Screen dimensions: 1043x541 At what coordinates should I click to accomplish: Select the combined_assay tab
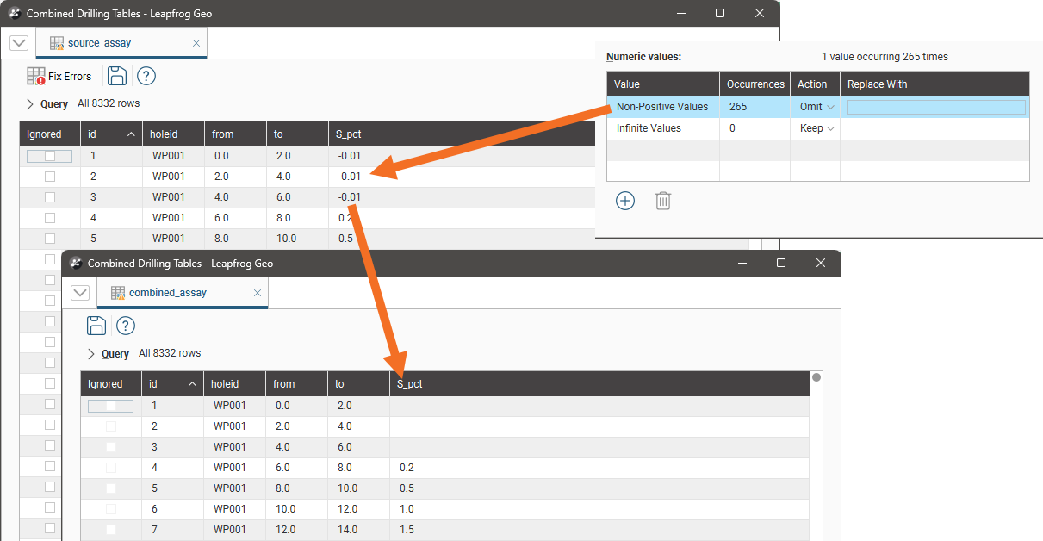pyautogui.click(x=167, y=293)
